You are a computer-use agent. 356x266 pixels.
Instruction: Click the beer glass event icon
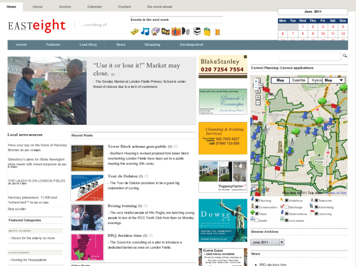[217, 31]
